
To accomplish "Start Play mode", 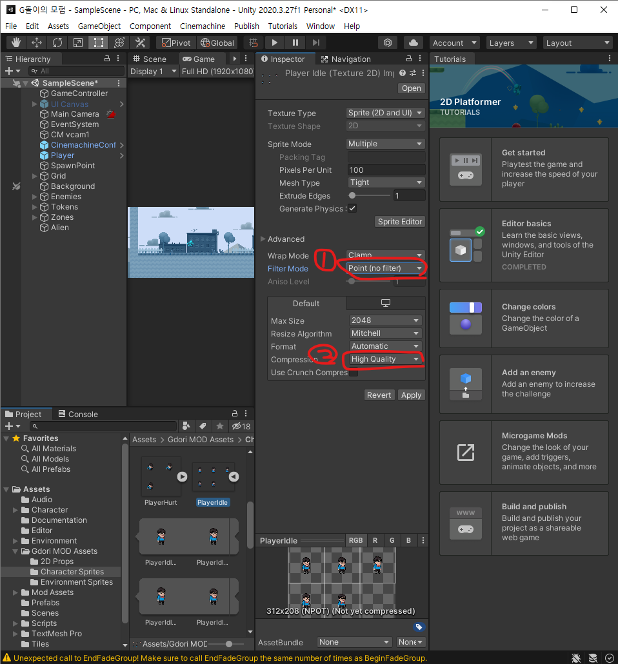I will point(274,43).
